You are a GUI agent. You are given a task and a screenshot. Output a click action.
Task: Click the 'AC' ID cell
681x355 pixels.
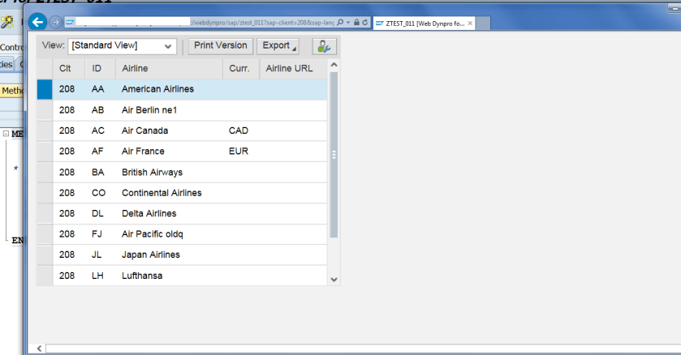tap(101, 131)
